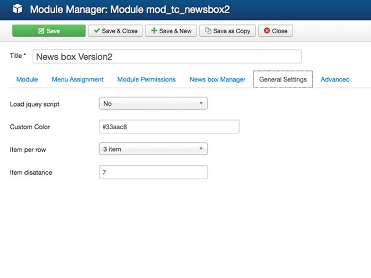Screen dimensions: 371x278
Task: Click the Item disatance input field
Action: [x=153, y=173]
